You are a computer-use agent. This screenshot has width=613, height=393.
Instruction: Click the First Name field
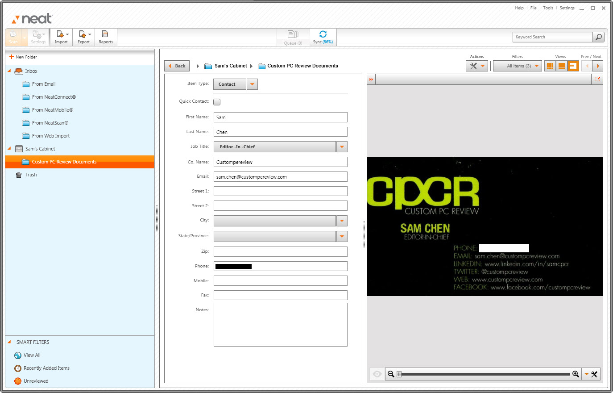(281, 117)
